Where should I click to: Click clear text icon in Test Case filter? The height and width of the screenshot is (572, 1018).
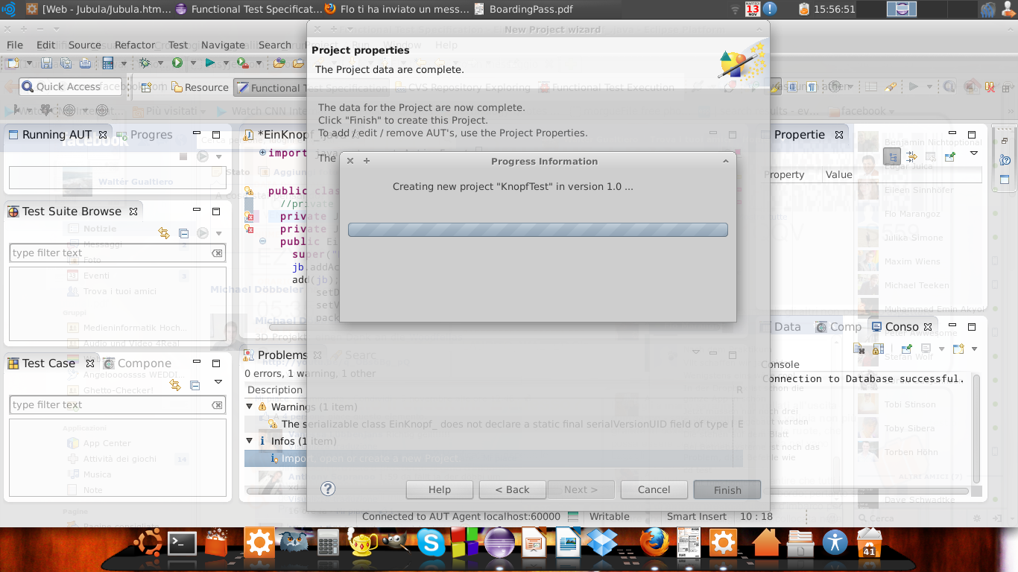[x=216, y=405]
